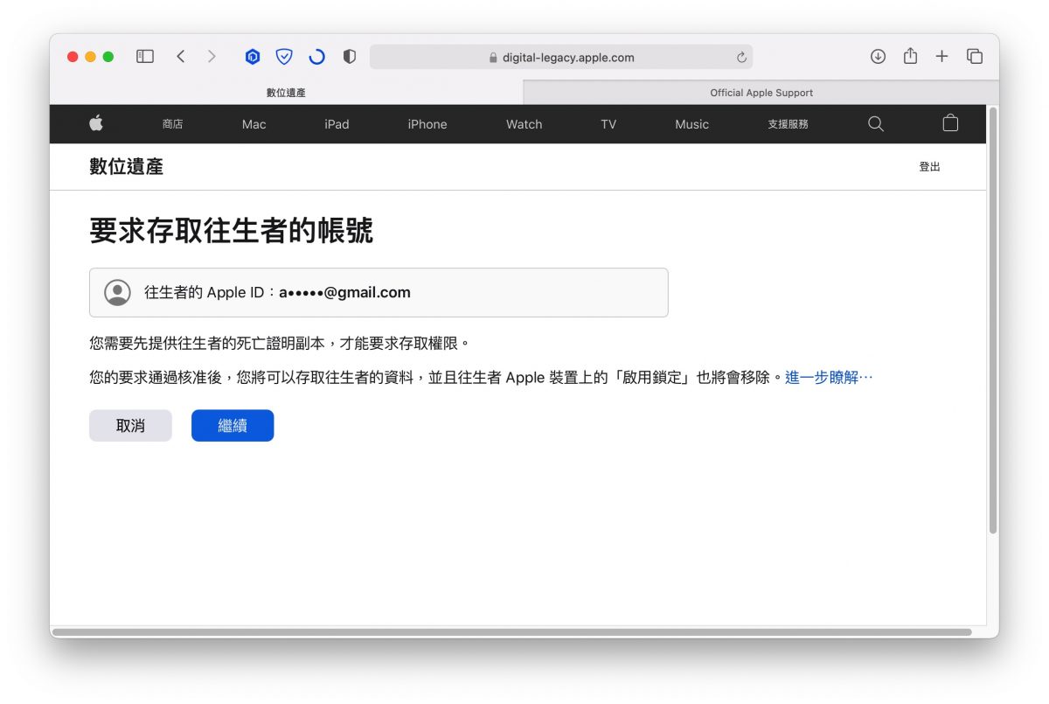Click the 進一步瞭解 link

coord(829,378)
